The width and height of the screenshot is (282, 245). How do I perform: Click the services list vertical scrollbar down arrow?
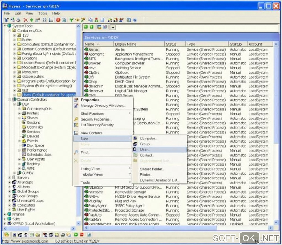276,223
